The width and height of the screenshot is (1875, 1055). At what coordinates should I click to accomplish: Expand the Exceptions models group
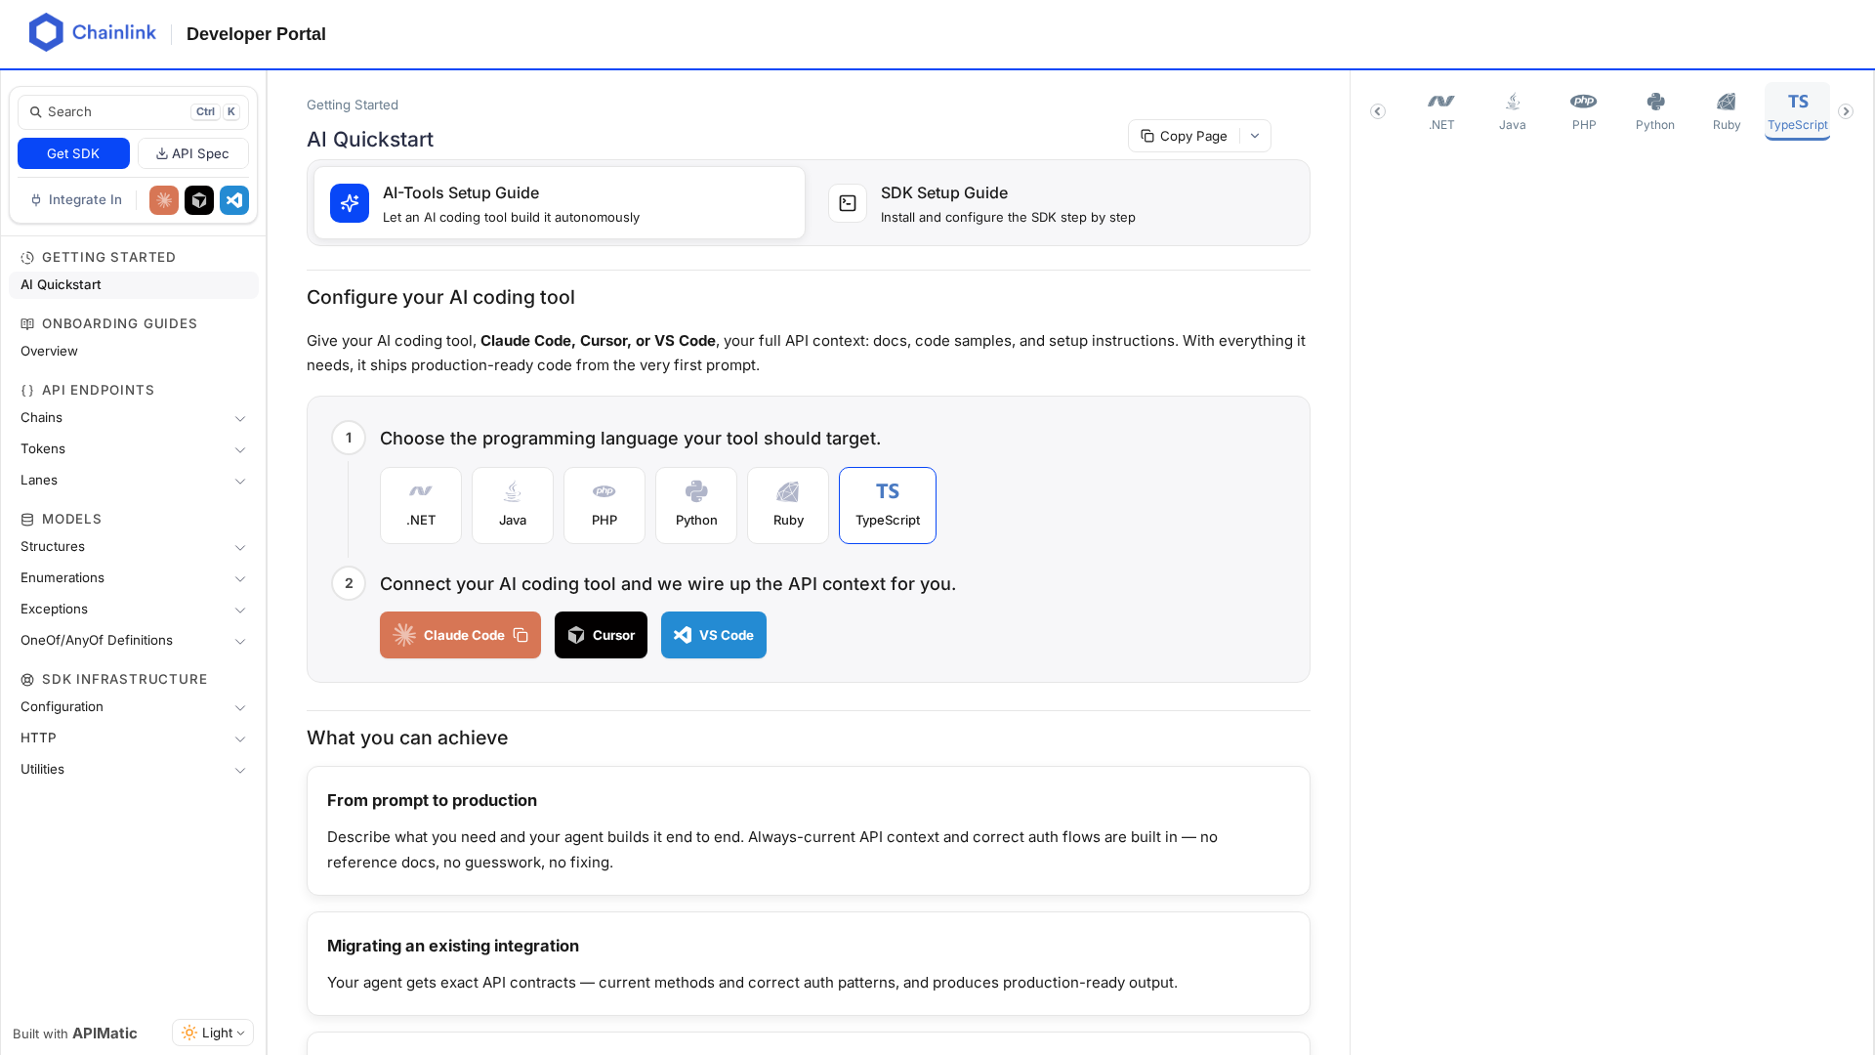pos(134,610)
